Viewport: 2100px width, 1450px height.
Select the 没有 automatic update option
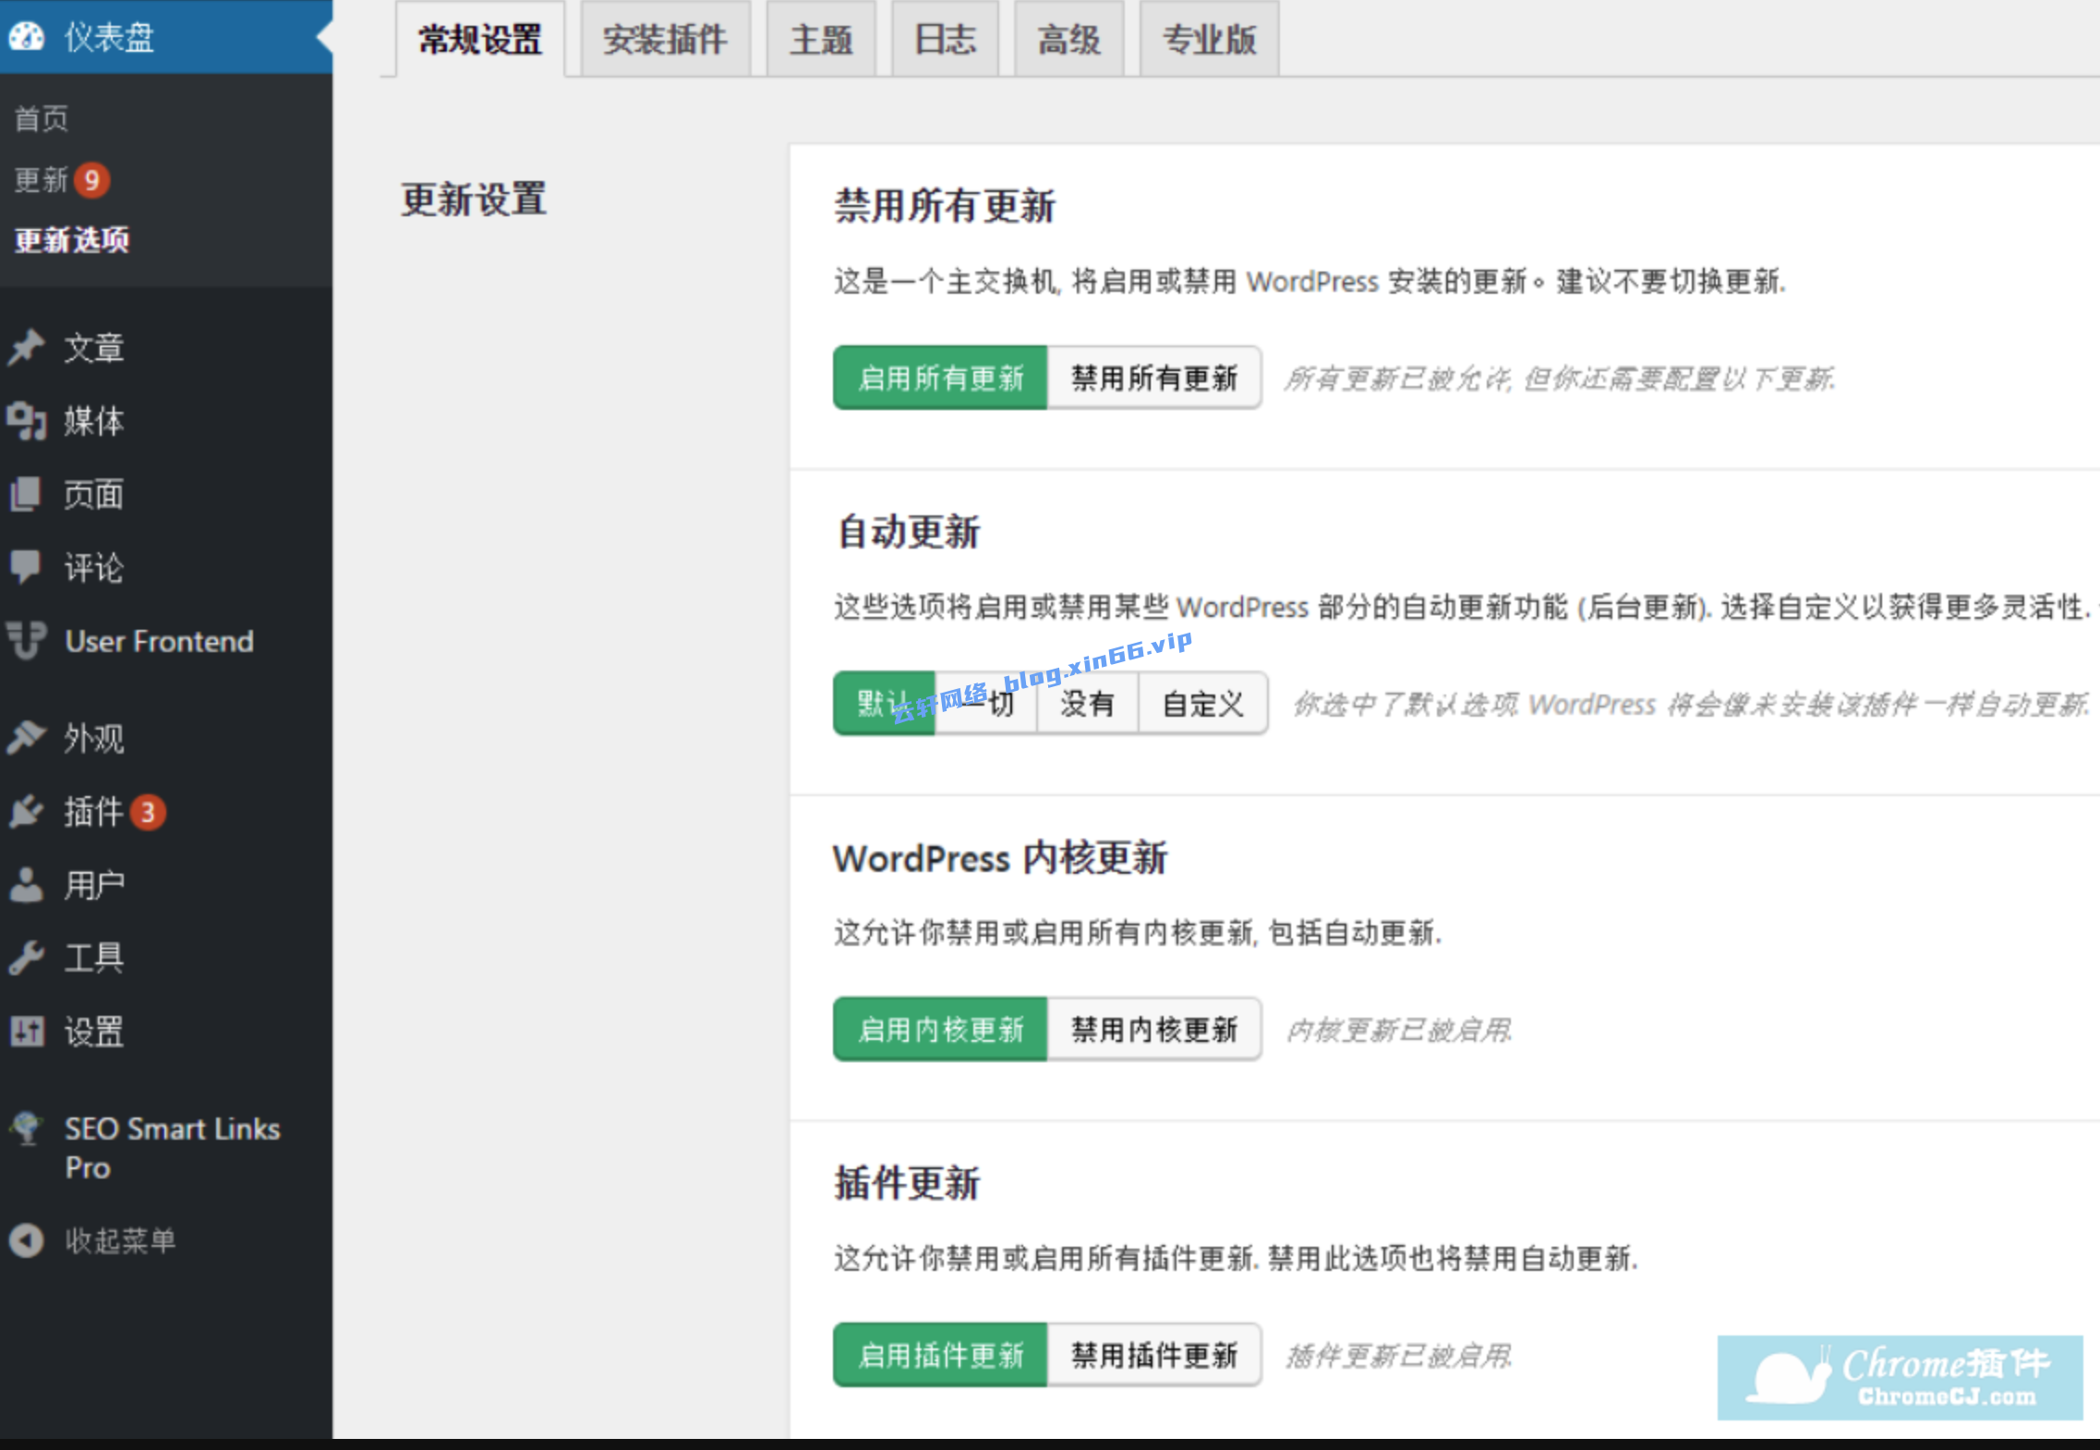[1088, 704]
